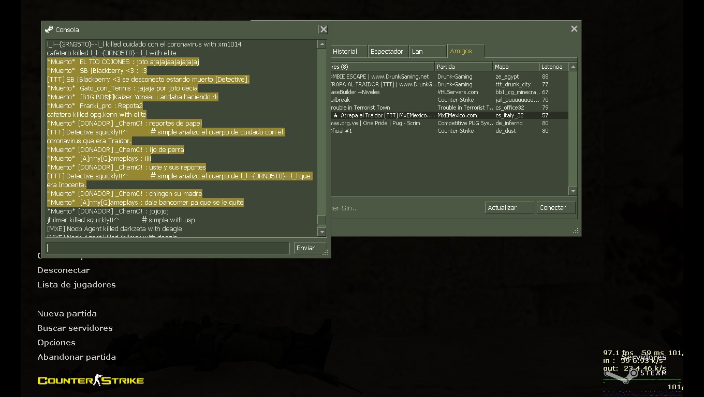Grab the console scrollbar thumb
This screenshot has width=704, height=397.
coord(321,220)
